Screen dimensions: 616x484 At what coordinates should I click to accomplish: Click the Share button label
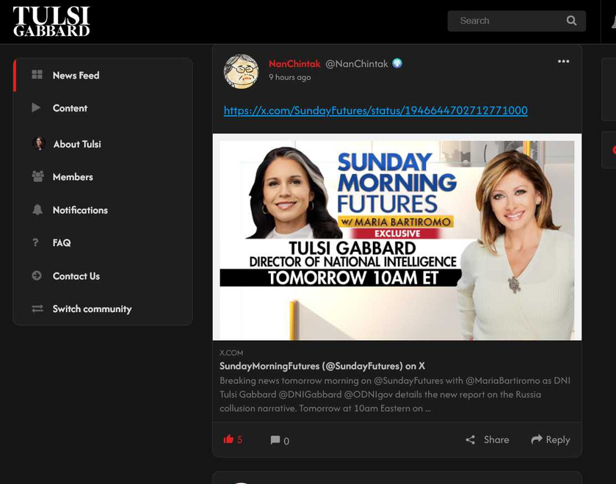click(x=496, y=440)
